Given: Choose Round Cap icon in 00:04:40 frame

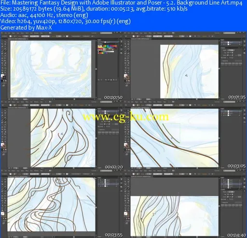Looking at the screenshot, I should (x=230, y=194).
